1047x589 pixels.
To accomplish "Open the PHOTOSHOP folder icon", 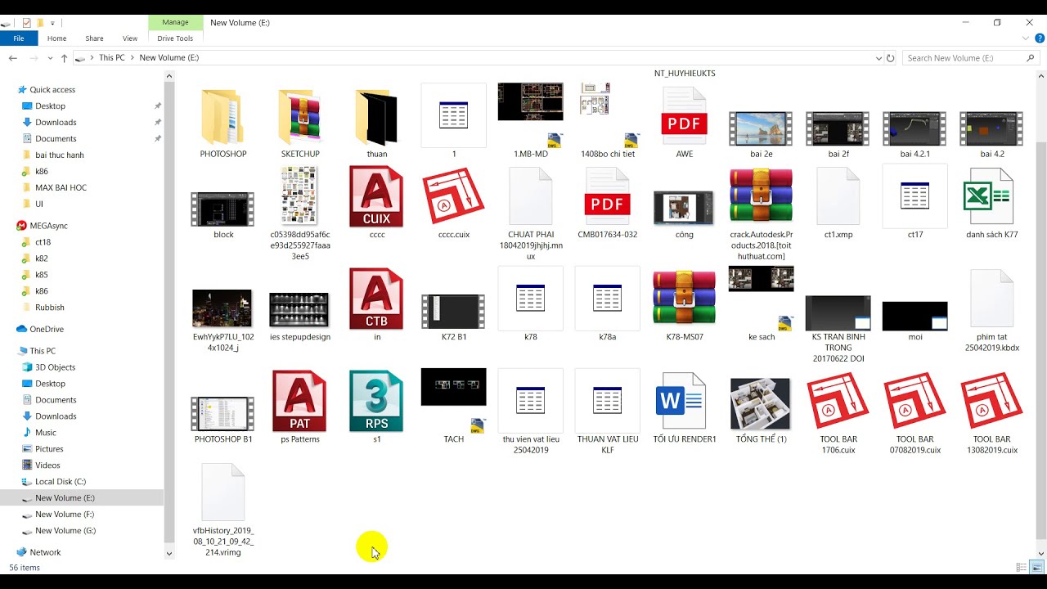I will pos(222,117).
